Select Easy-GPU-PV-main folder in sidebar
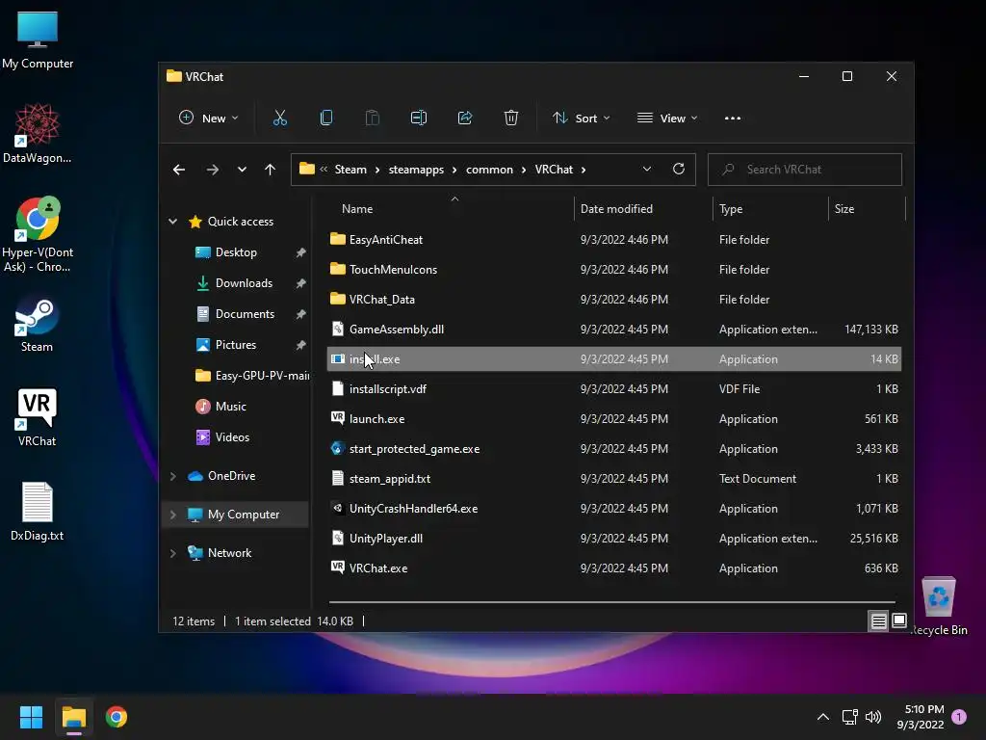986x740 pixels. coord(252,376)
